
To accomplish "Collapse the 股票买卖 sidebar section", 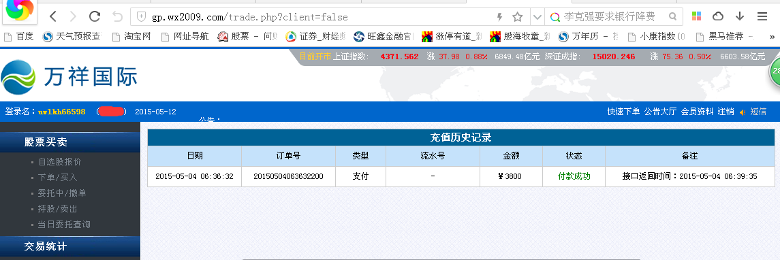I will pyautogui.click(x=70, y=142).
